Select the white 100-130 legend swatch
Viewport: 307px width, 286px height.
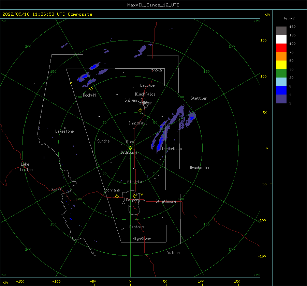(281, 39)
